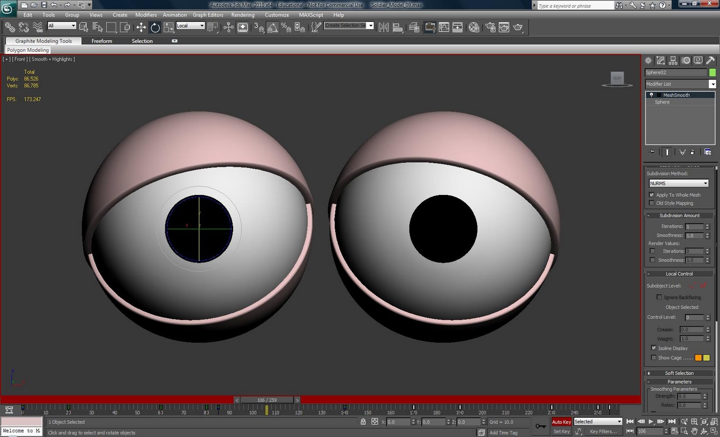Click the Remove Modifier trash icon
720x437 pixels.
tap(692, 152)
